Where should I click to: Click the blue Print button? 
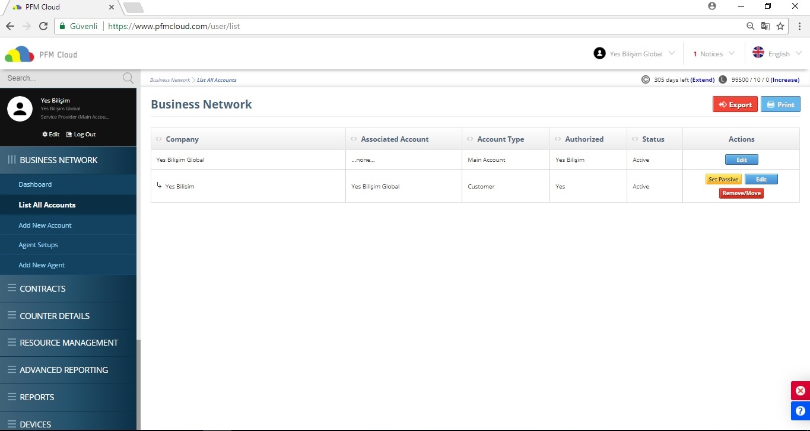(x=780, y=104)
